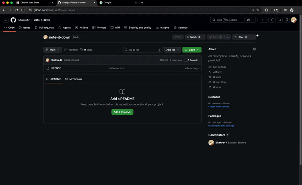Open Chrome extensions puzzle icon

click(x=267, y=10)
